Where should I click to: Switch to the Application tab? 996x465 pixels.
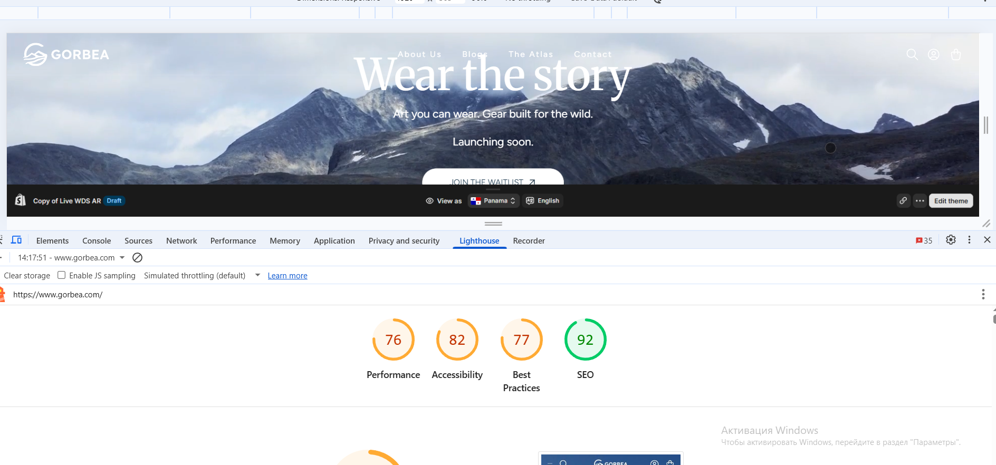(x=334, y=240)
